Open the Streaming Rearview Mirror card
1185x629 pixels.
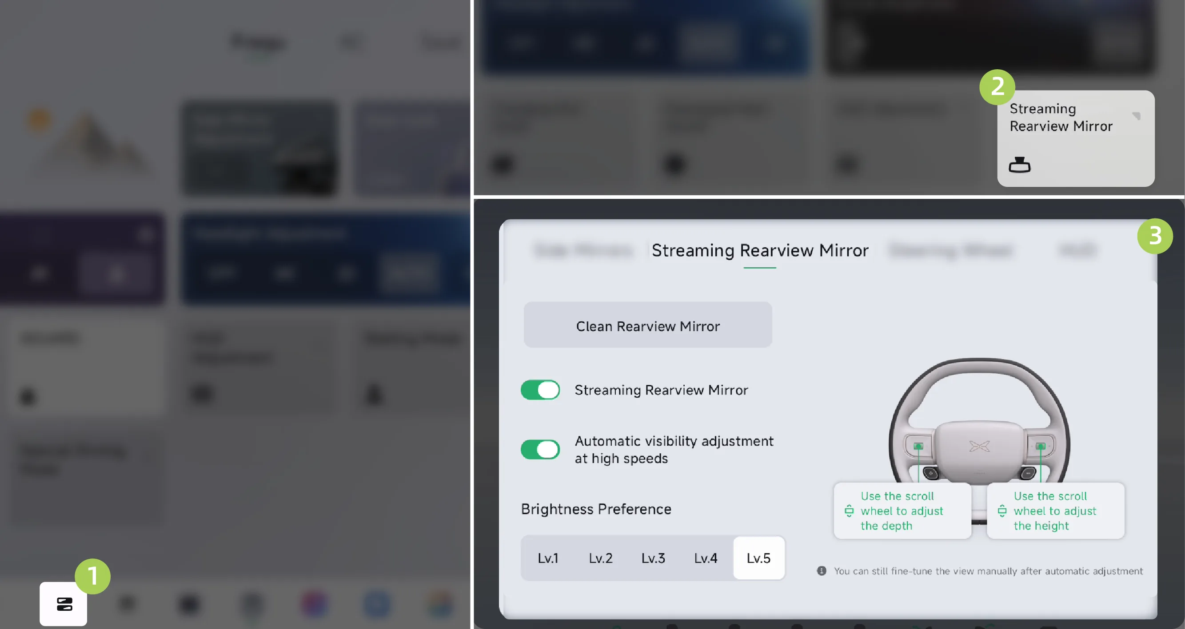coord(1076,138)
